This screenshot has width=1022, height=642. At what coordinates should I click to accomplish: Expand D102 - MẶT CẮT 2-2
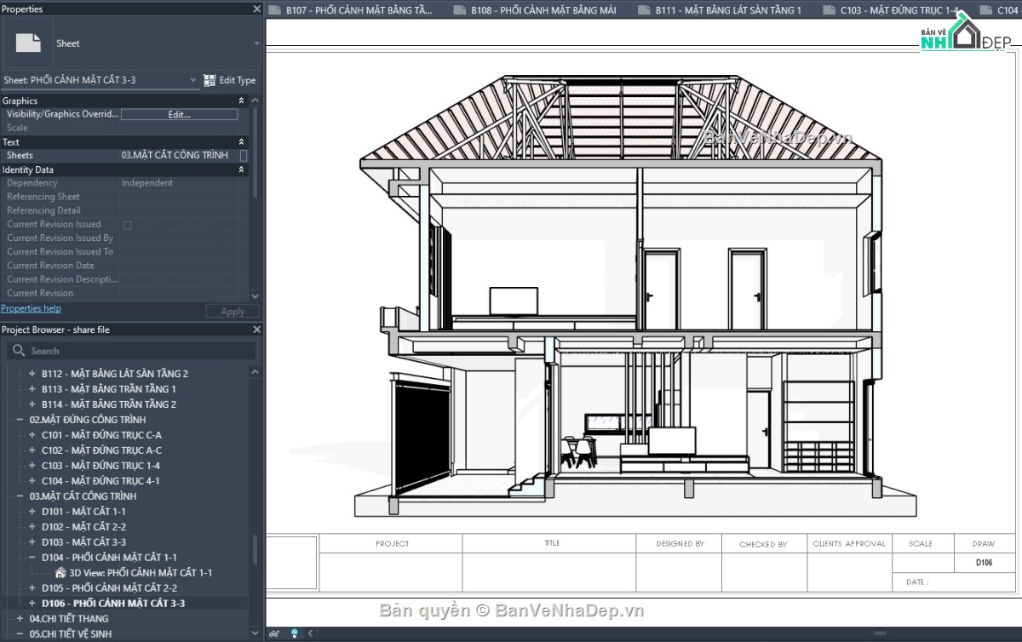32,527
